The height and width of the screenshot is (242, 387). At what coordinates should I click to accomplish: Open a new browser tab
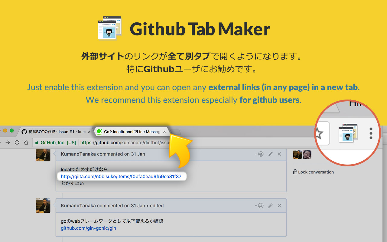pyautogui.click(x=176, y=132)
